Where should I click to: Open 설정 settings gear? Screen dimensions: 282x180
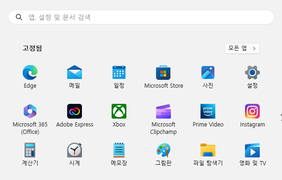[252, 72]
